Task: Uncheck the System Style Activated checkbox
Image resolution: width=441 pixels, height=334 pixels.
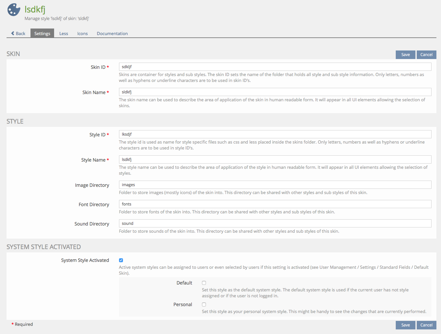Action: [121, 260]
